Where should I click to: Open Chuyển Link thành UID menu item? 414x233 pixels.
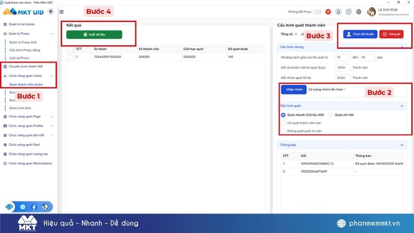point(26,67)
